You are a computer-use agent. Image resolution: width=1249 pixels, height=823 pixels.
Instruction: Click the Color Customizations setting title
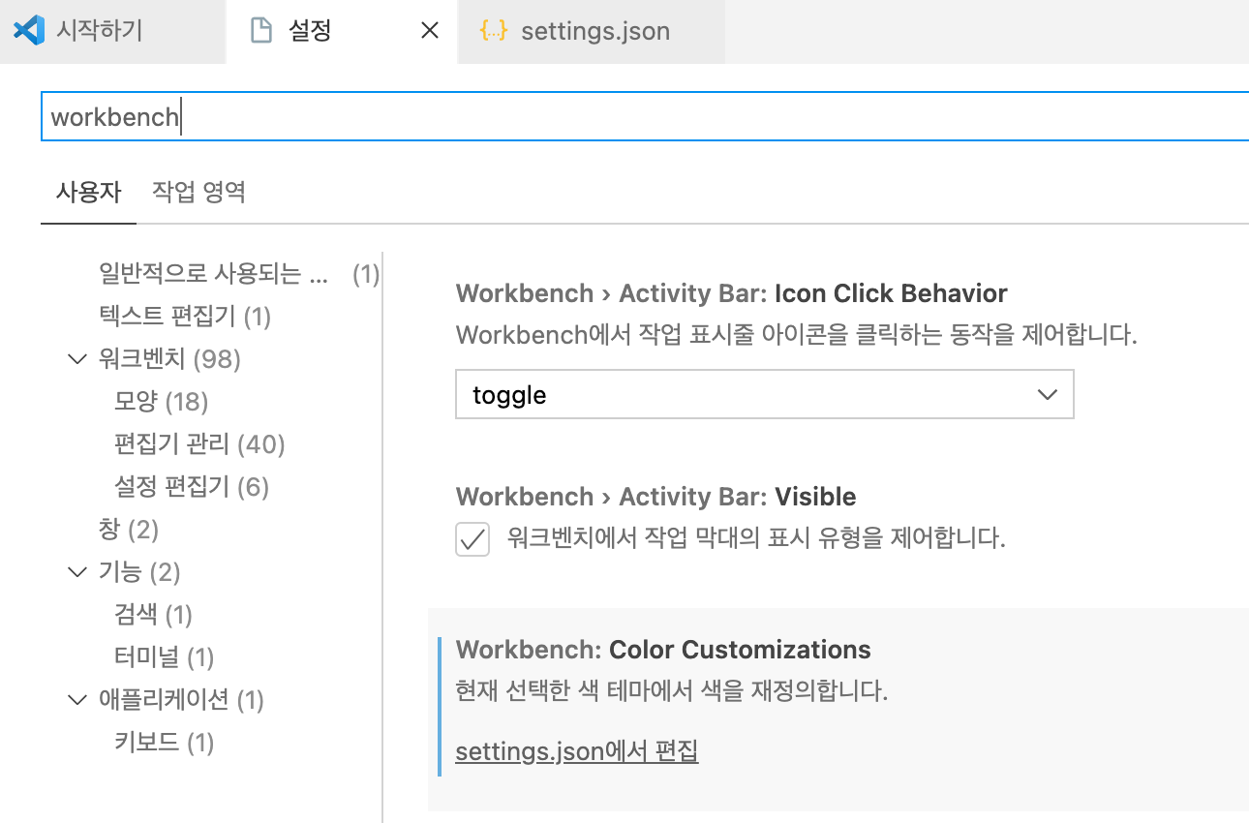point(663,650)
